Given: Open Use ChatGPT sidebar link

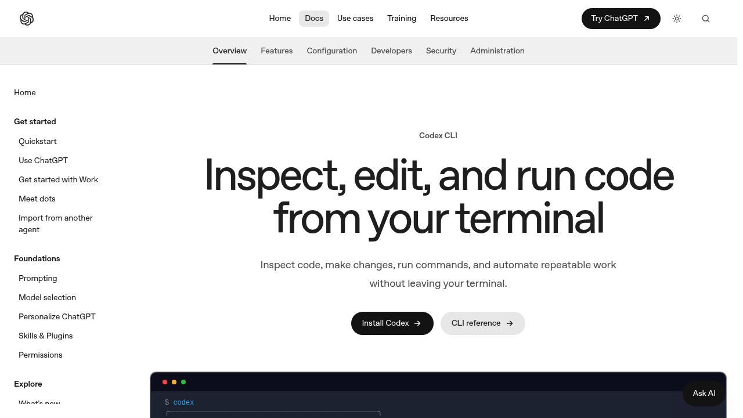Looking at the screenshot, I should (x=44, y=161).
